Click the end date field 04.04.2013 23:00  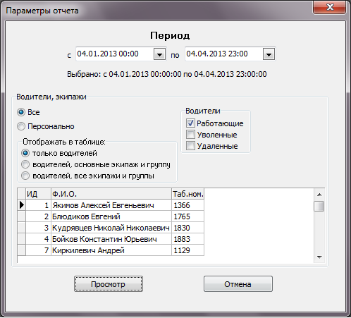(x=224, y=54)
